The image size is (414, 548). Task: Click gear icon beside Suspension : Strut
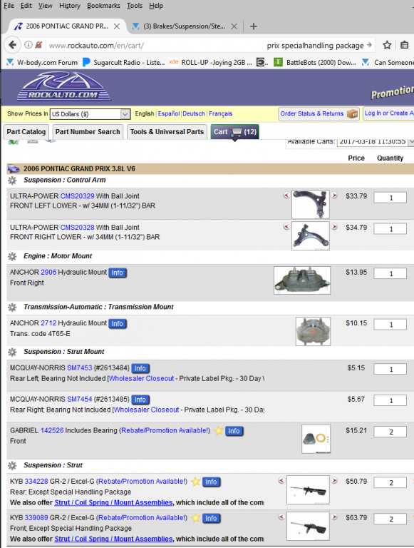[x=12, y=465]
